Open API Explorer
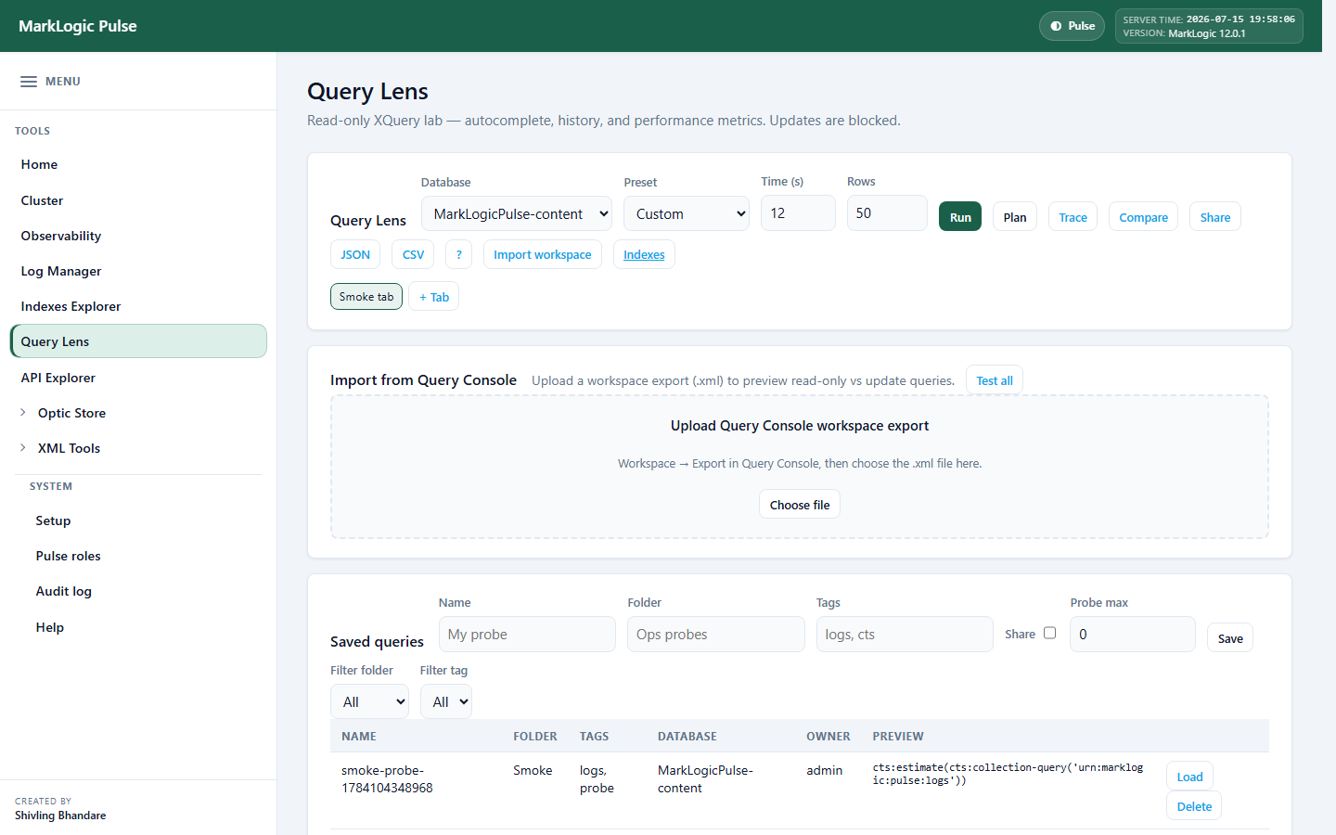 click(x=138, y=378)
